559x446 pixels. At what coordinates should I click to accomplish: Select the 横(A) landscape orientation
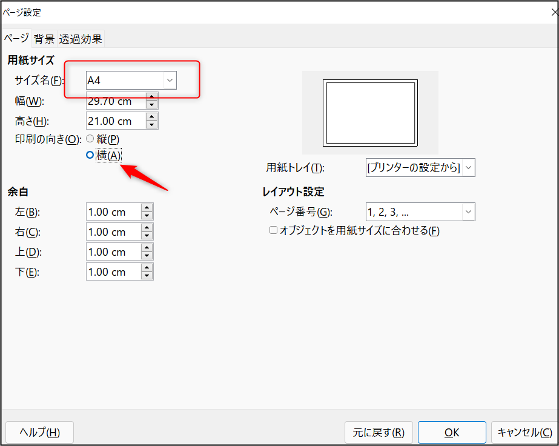[x=104, y=155]
